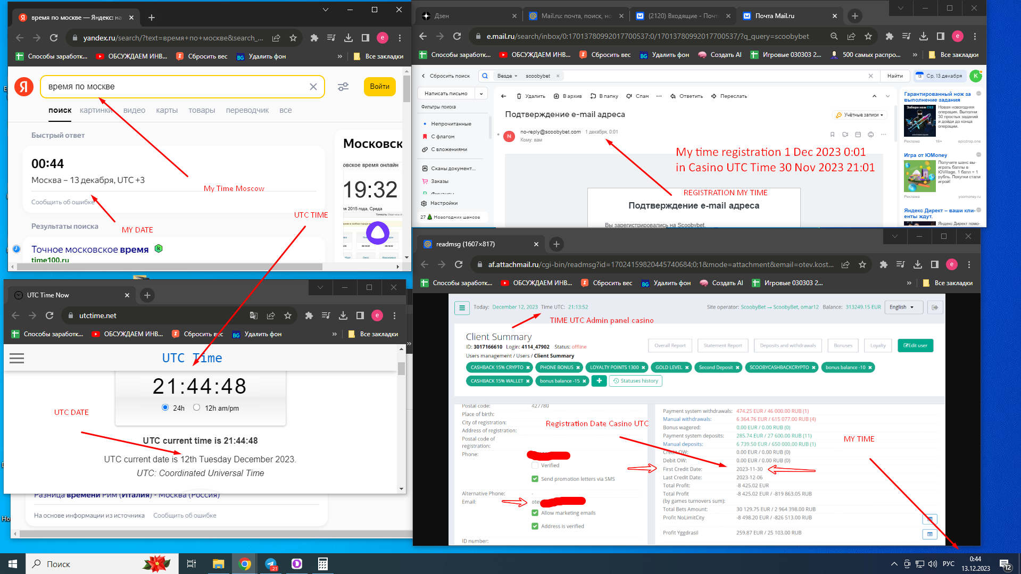Open the utctime.net hamburger menu
Image resolution: width=1021 pixels, height=574 pixels.
(17, 358)
